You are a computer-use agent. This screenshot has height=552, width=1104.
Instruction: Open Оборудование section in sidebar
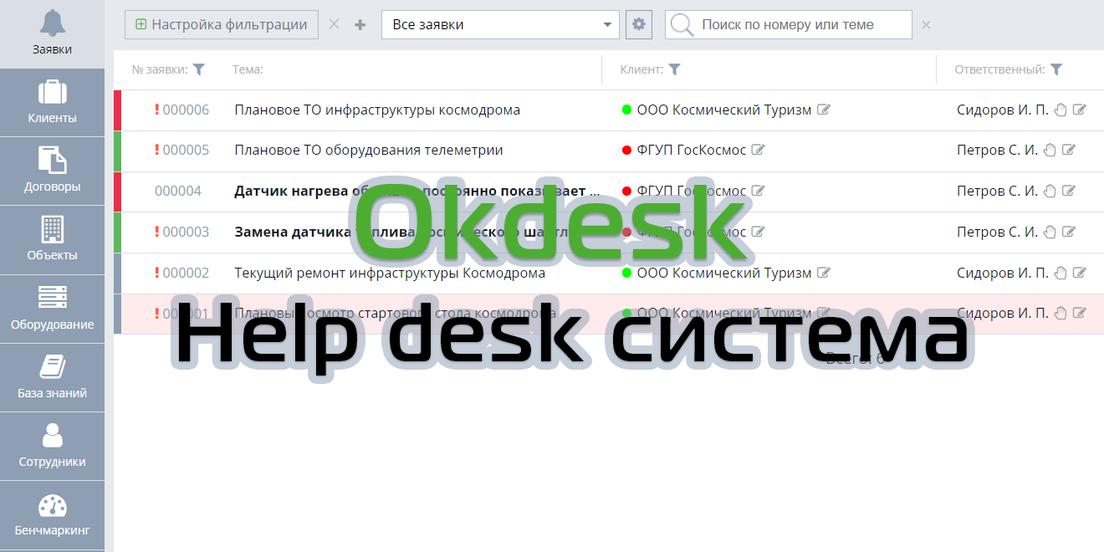click(52, 309)
